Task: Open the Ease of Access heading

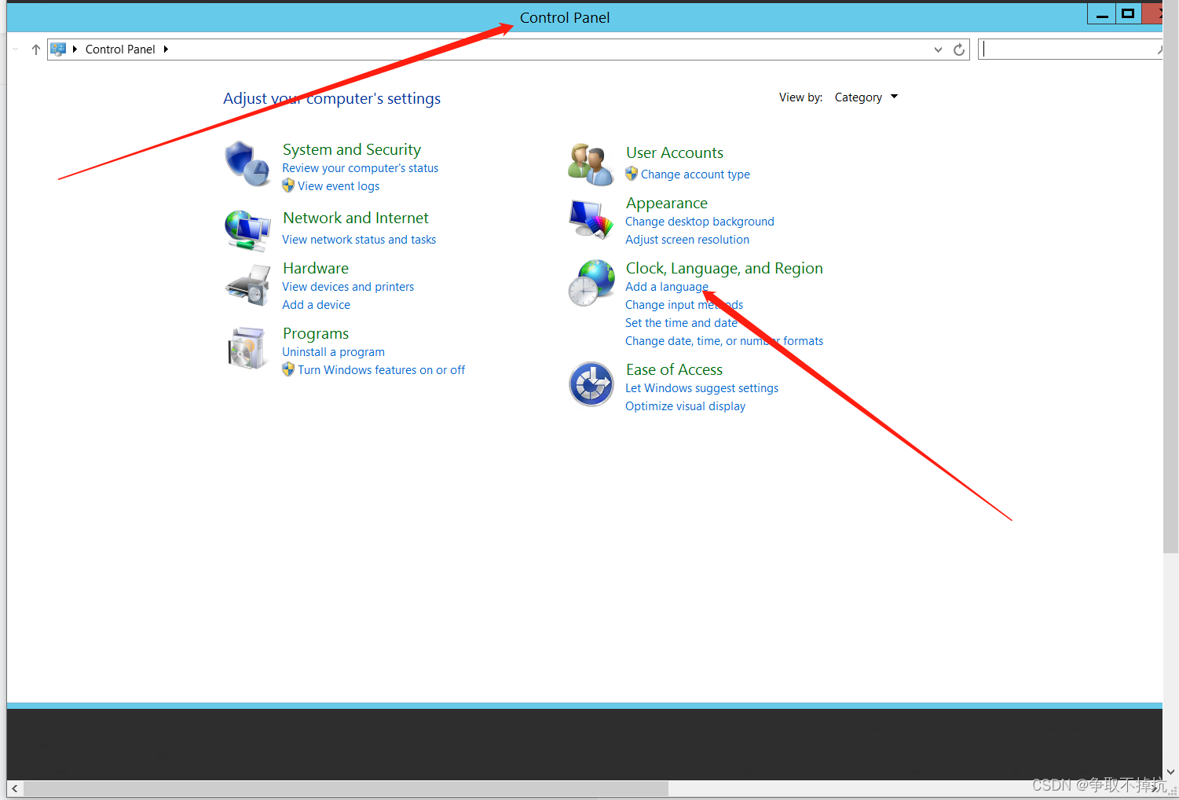Action: tap(674, 369)
